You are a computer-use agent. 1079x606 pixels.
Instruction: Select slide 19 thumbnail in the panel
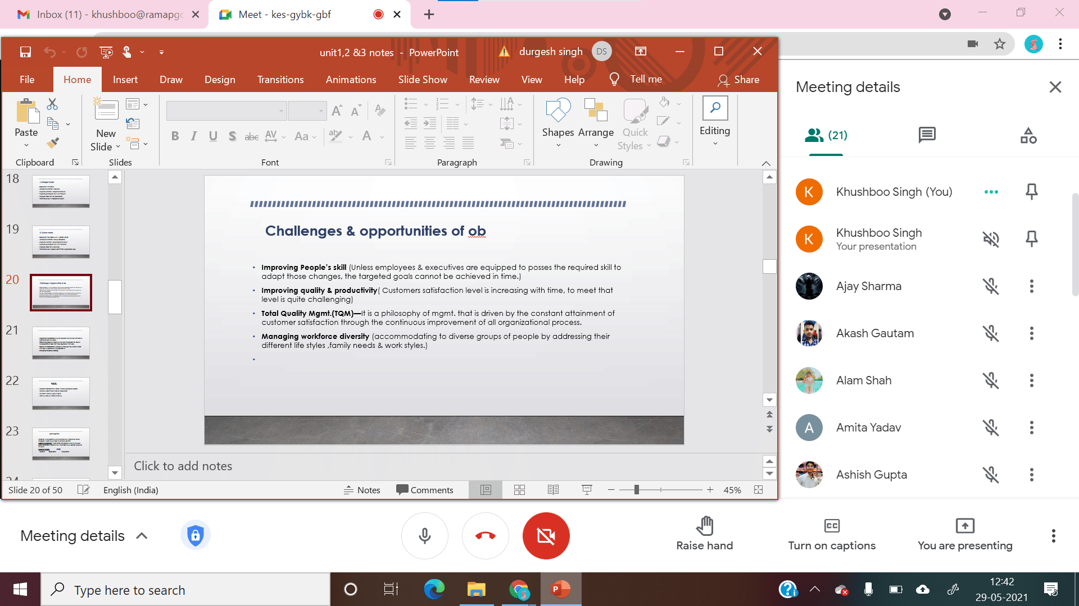60,242
